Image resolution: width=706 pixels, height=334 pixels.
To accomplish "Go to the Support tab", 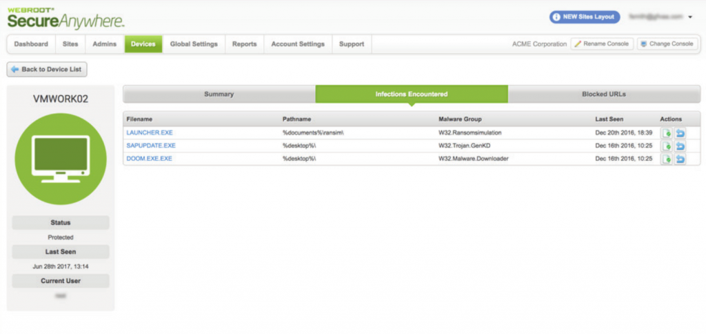I will click(352, 44).
